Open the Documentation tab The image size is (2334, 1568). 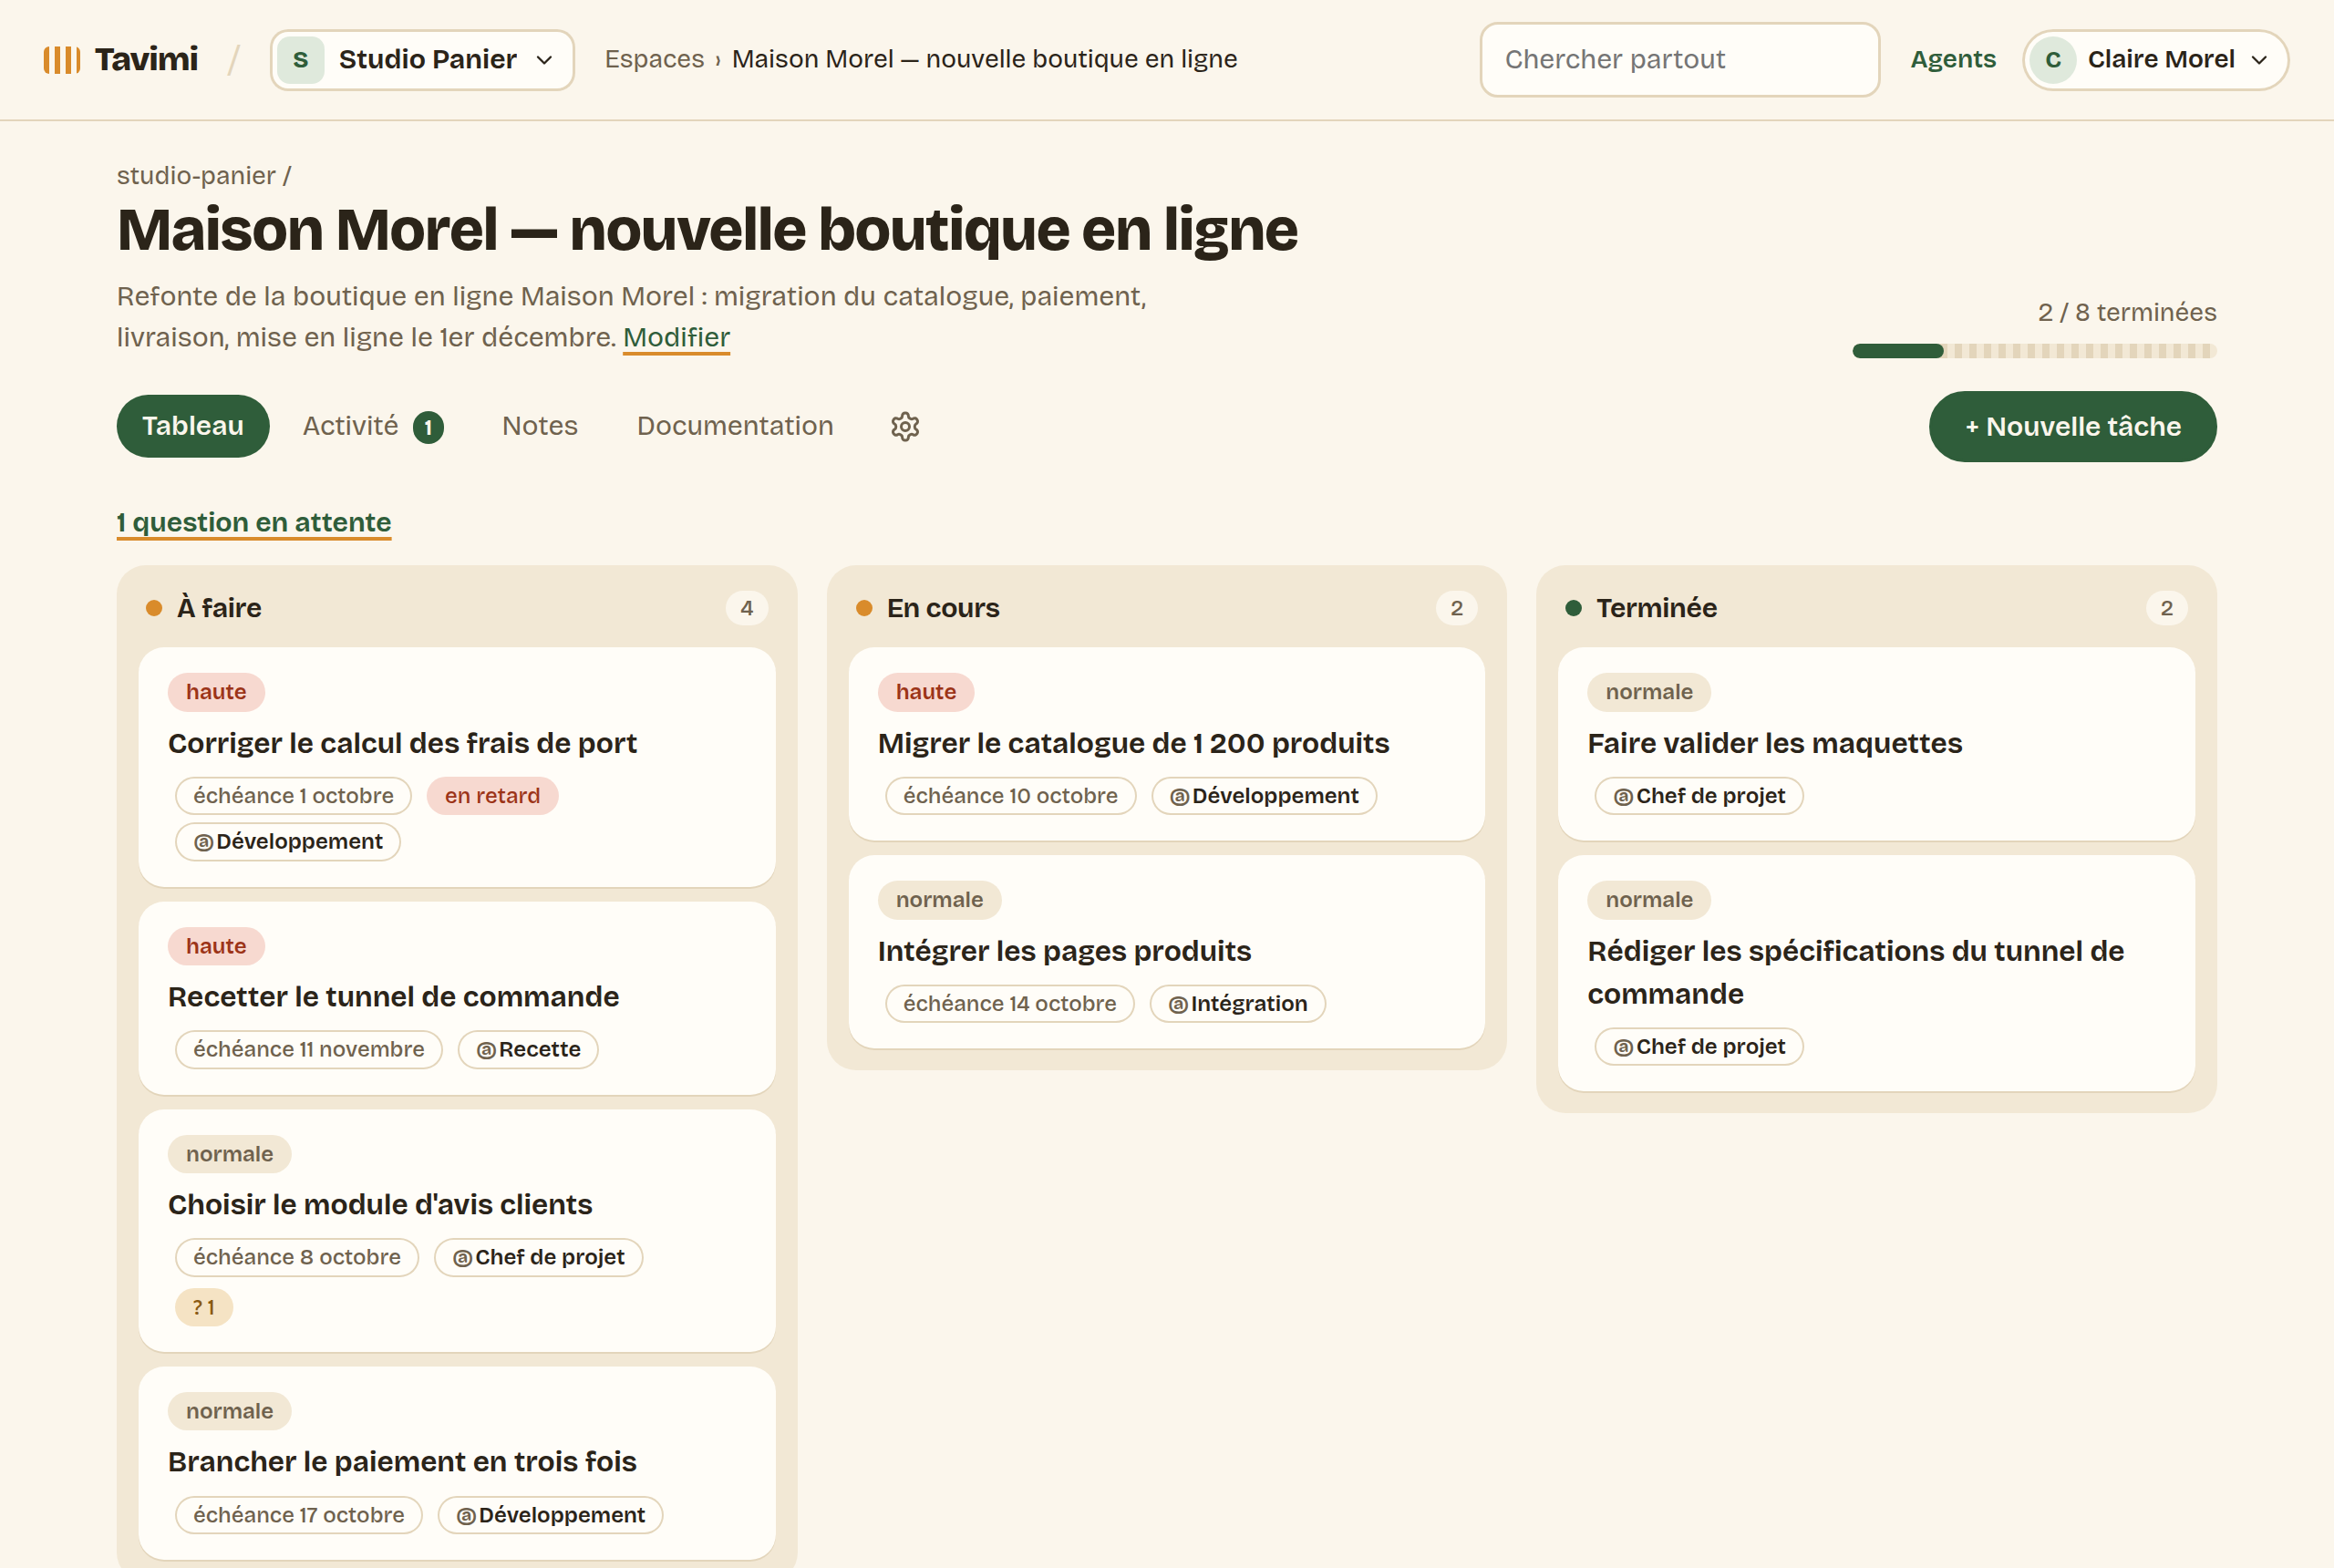point(735,426)
